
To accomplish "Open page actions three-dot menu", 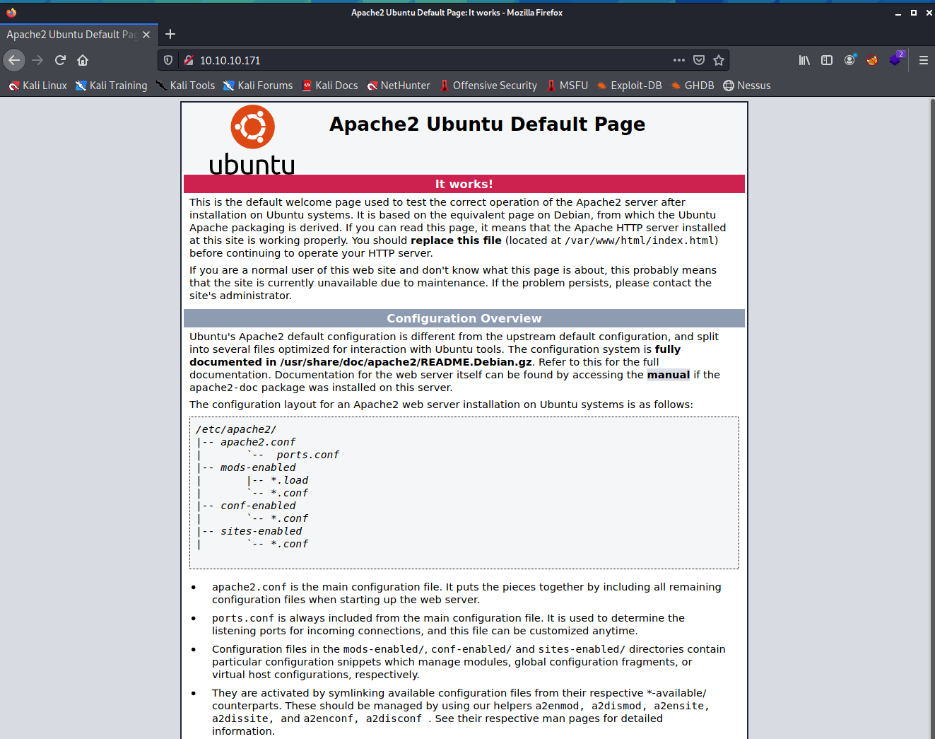I will click(x=679, y=60).
